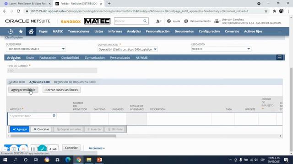Open File Explorer from the taskbar
Viewport: 293px width, 164px height.
[89, 160]
